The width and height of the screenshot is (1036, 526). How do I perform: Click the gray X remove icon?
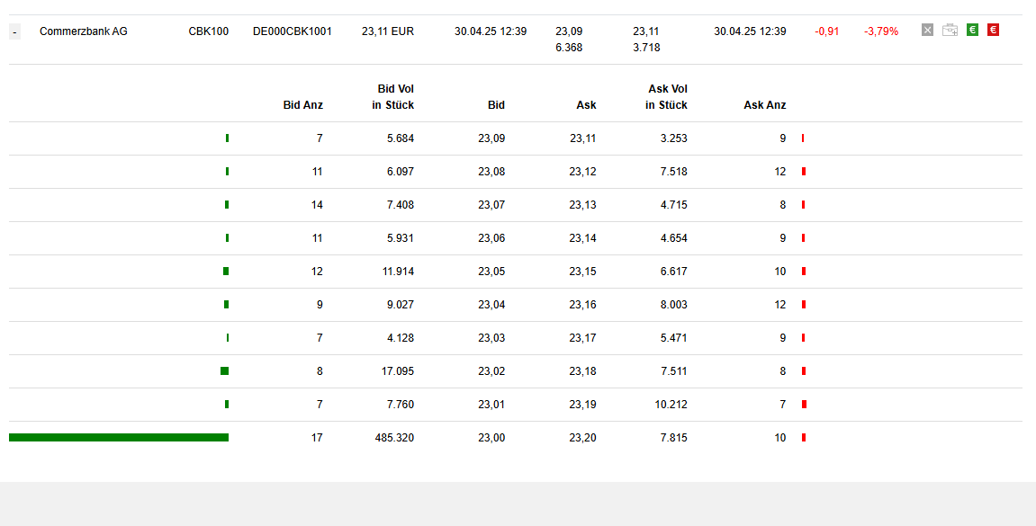[x=927, y=30]
